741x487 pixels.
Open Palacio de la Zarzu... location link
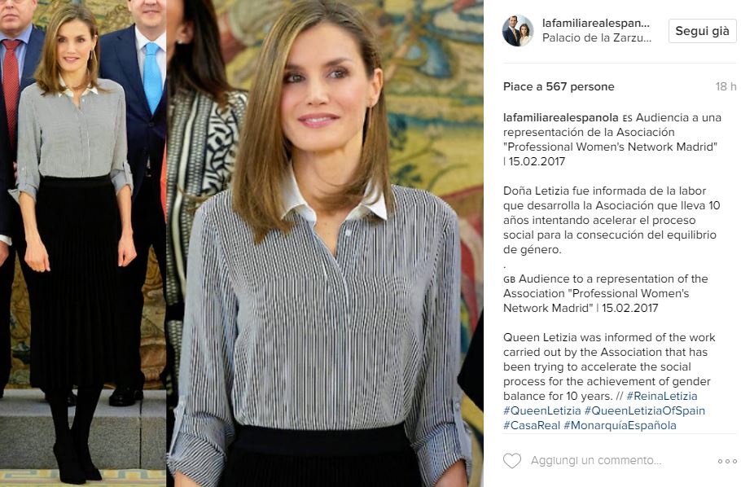click(x=597, y=37)
